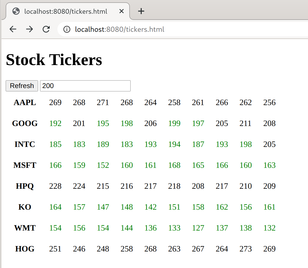Select the INTC row label
The width and height of the screenshot is (308, 268).
coord(25,144)
